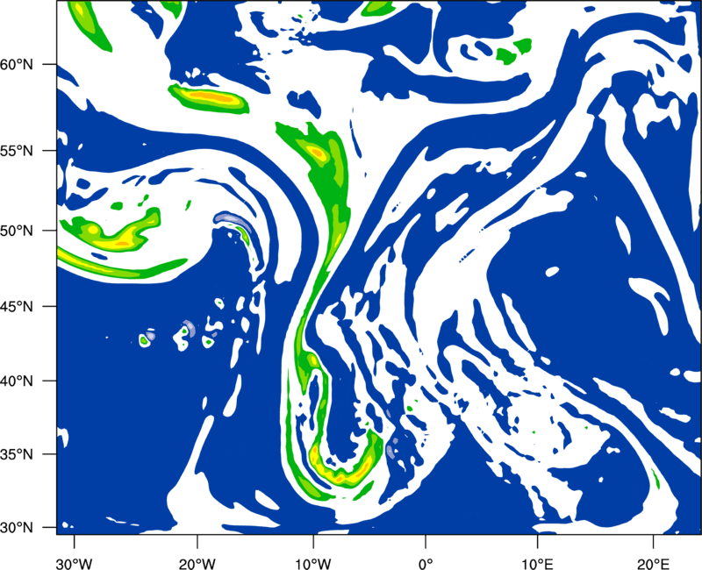Click the 60°N latitude label

tap(17, 65)
